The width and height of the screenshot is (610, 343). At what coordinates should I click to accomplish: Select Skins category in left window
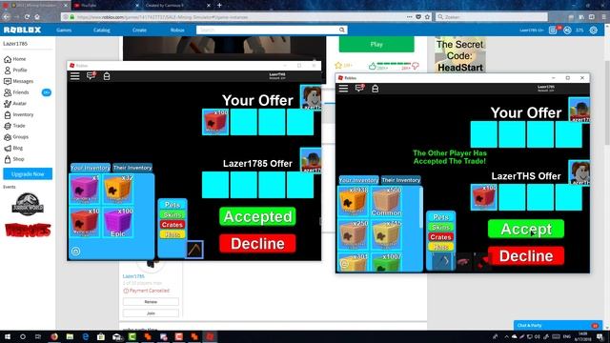[x=173, y=214]
